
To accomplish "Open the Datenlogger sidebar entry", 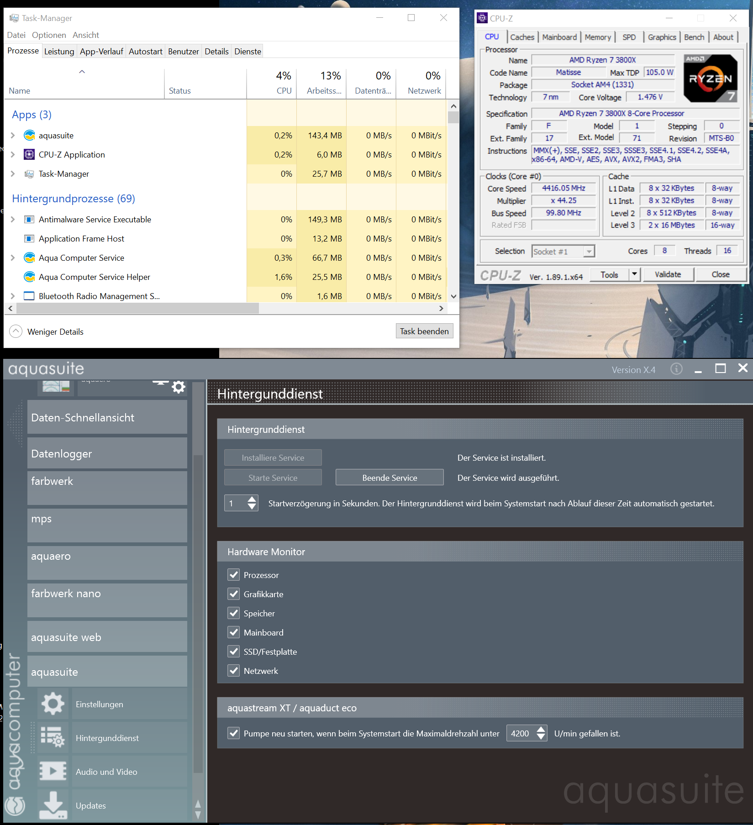I will pos(107,453).
